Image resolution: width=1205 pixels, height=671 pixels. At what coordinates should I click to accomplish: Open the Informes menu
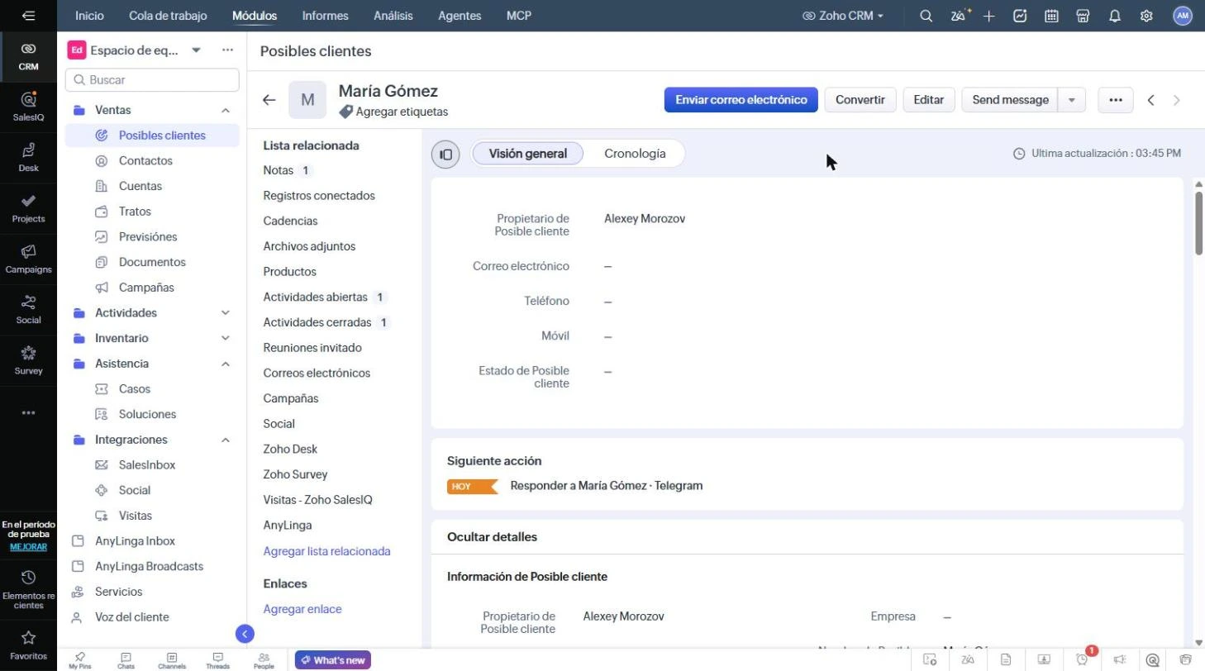pyautogui.click(x=325, y=16)
